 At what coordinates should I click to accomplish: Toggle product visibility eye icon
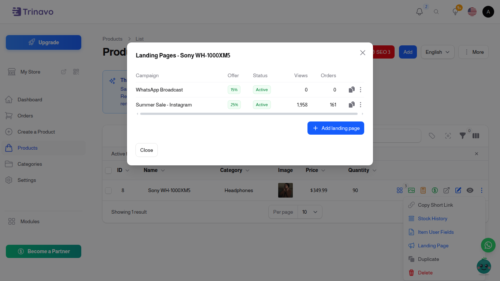coord(470,190)
